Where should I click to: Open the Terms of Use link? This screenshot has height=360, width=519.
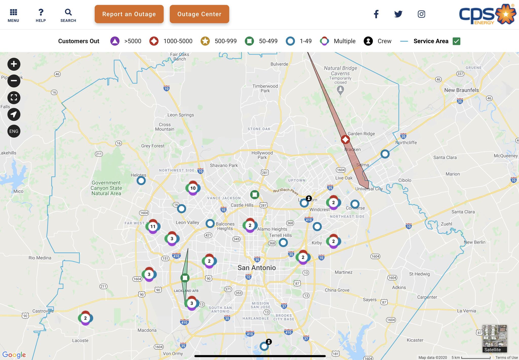click(x=507, y=357)
